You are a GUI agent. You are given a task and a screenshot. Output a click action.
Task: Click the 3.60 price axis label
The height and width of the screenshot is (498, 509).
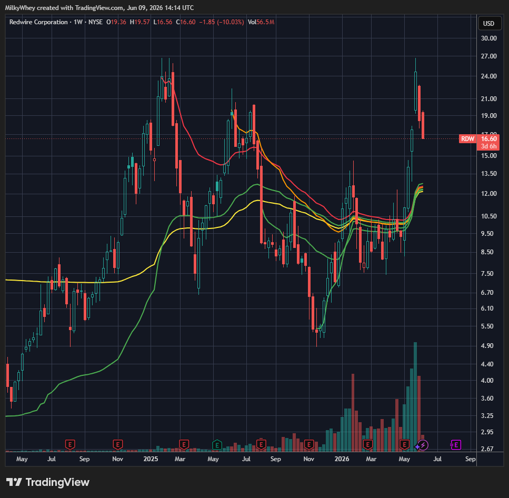coord(487,399)
